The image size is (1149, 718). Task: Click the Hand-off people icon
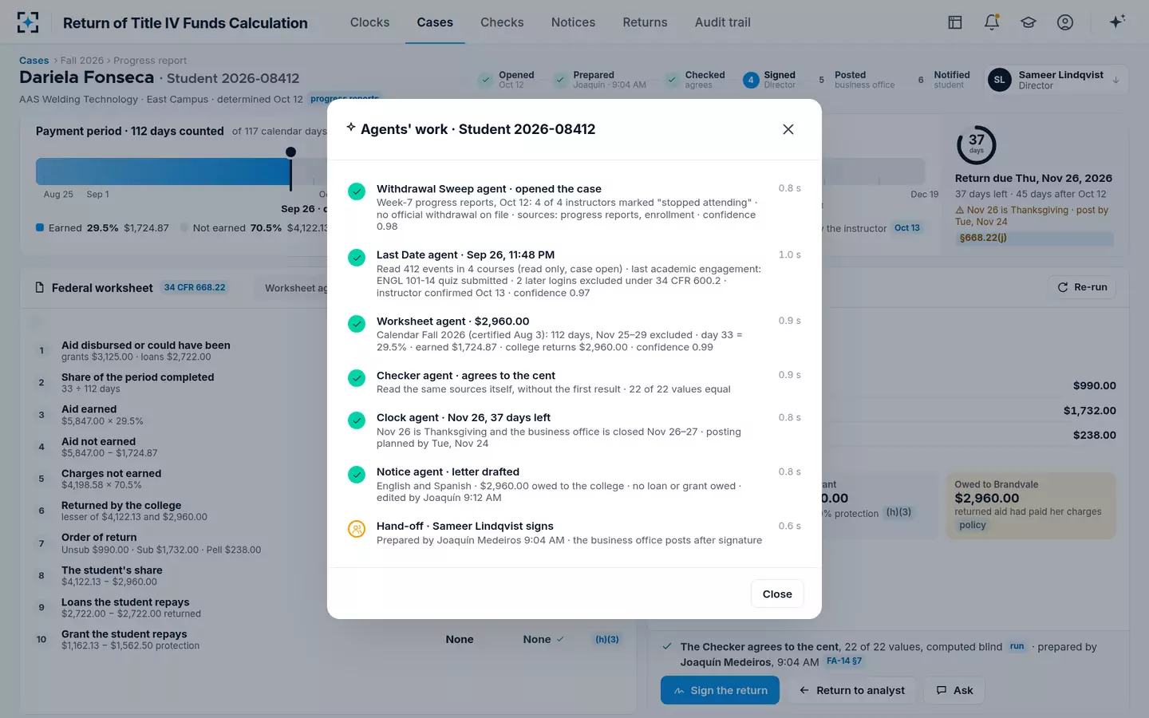click(x=357, y=529)
